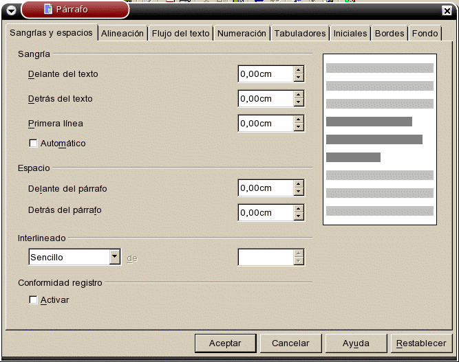Increase 'Detrás del párrafo' spacing up arrow
This screenshot has width=459, height=362.
click(299, 208)
